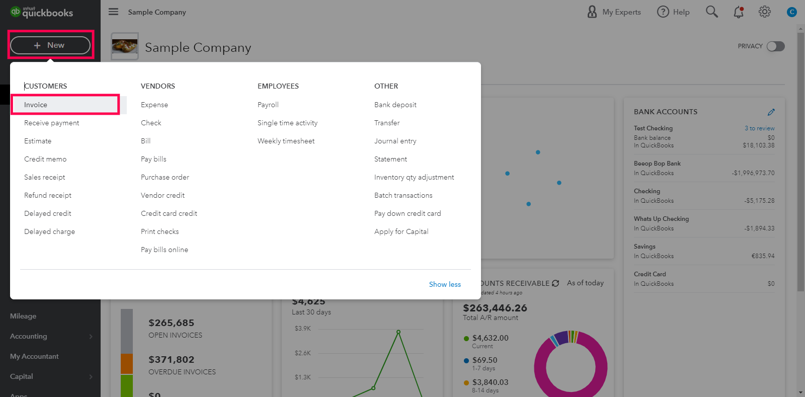Click the $371,802 overdue invoices amount
This screenshot has height=397, width=805.
(171, 360)
